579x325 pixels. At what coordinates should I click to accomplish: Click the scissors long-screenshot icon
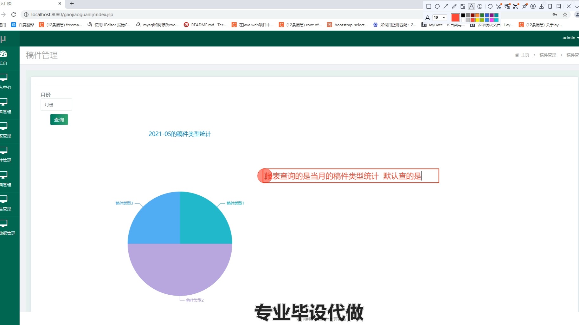point(499,6)
